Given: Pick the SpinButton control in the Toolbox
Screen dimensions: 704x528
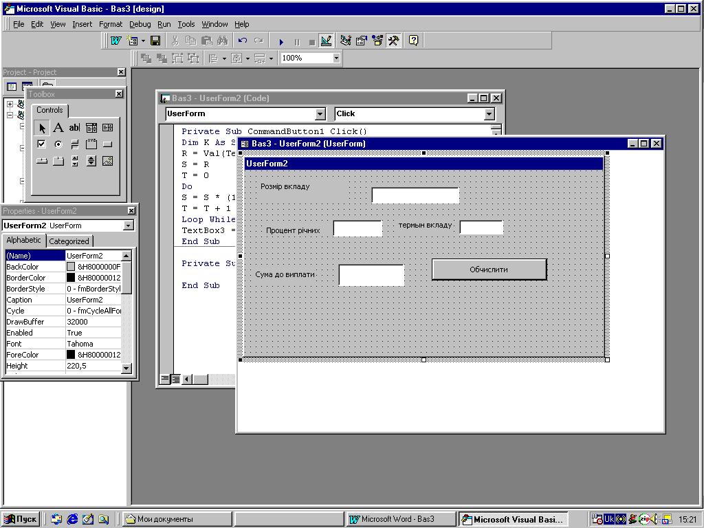Looking at the screenshot, I should coord(91,161).
